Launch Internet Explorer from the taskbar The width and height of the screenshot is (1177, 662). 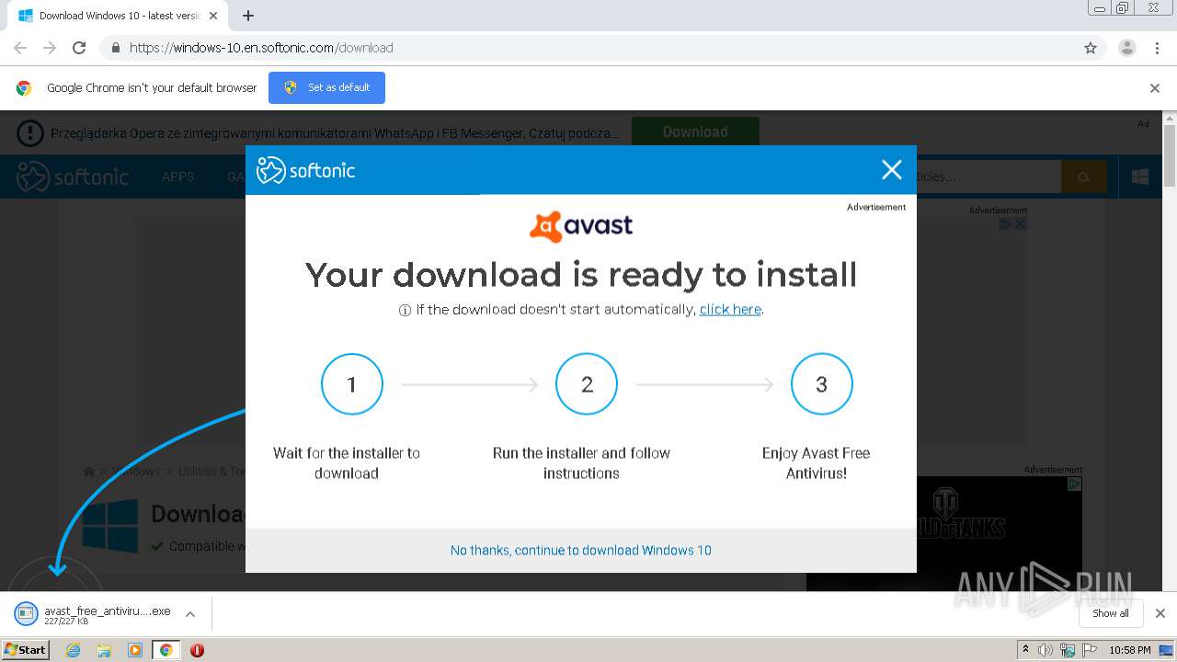pos(74,649)
